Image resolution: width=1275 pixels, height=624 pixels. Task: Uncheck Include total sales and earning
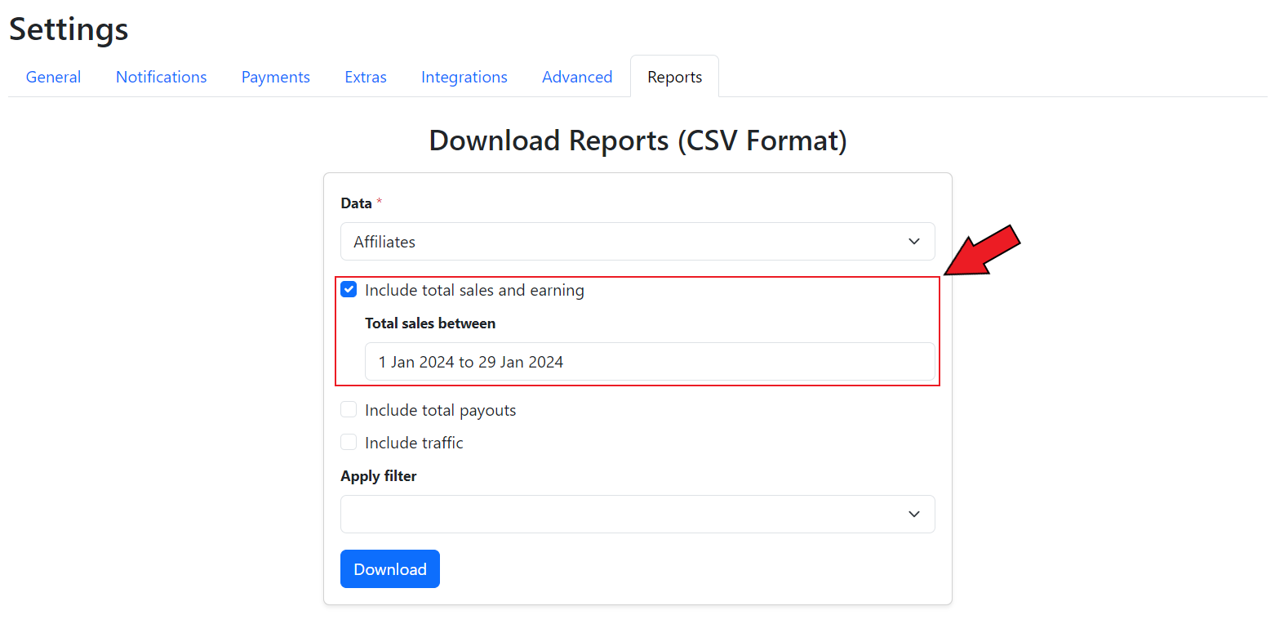coord(349,290)
